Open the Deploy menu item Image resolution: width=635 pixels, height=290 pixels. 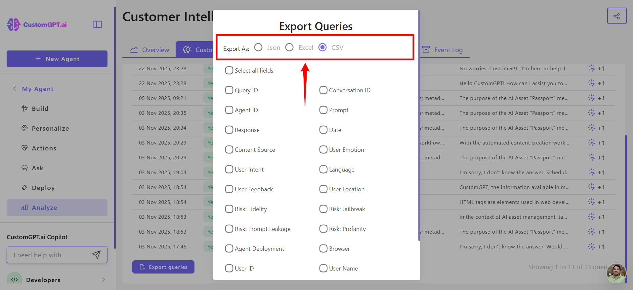(x=57, y=188)
